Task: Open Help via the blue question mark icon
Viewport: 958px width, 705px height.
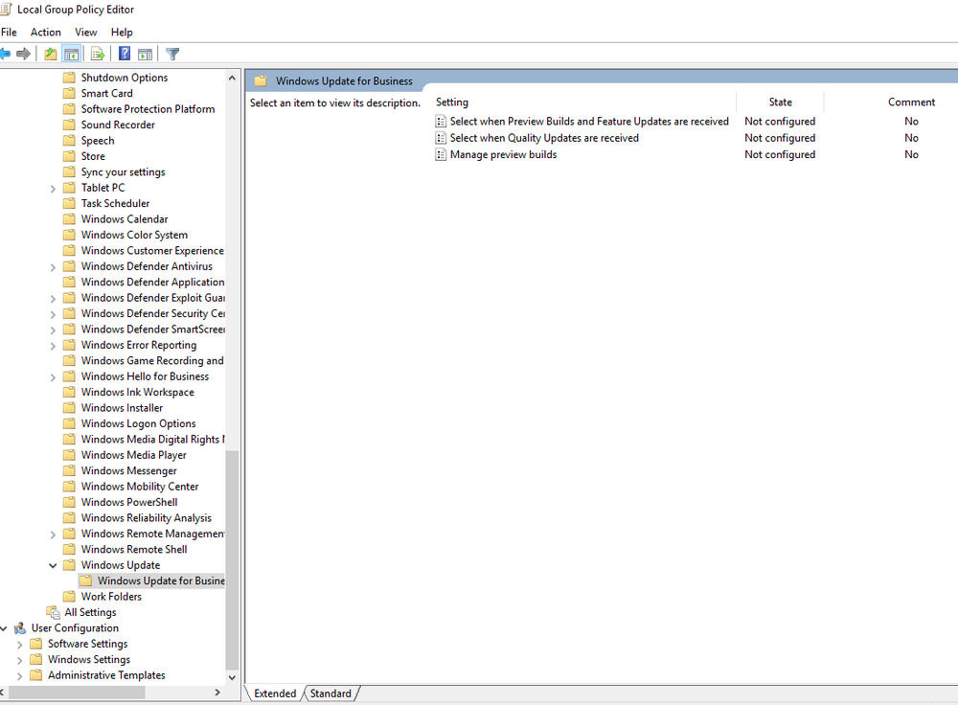Action: (x=125, y=54)
